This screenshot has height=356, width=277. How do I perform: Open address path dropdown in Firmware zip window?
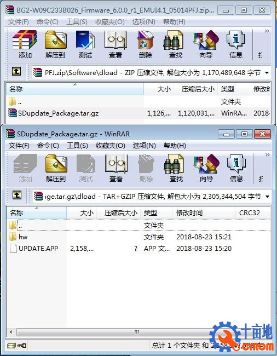[267, 73]
